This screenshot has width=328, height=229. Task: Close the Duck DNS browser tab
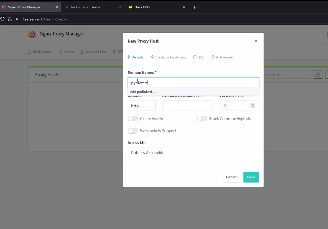tap(184, 7)
